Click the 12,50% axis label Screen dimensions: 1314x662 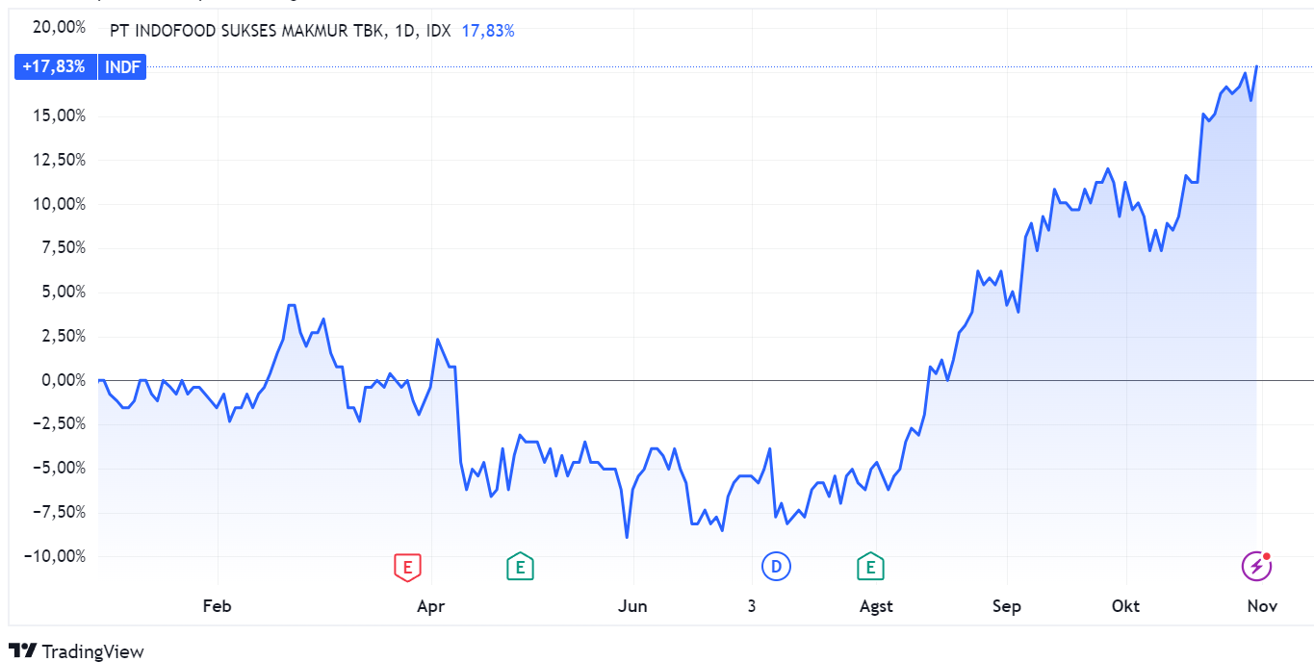(60, 160)
